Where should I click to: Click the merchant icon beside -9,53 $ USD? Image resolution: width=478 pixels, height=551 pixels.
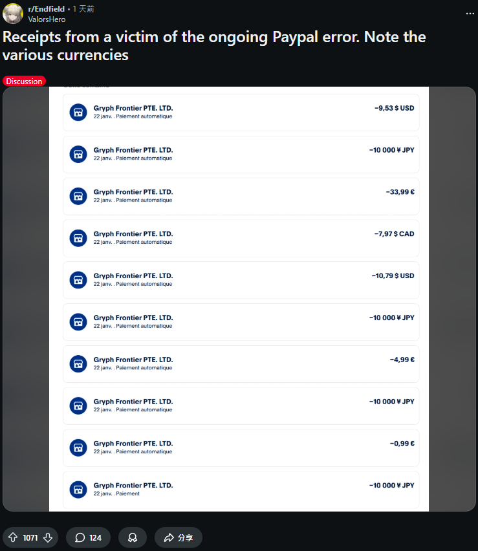point(78,112)
